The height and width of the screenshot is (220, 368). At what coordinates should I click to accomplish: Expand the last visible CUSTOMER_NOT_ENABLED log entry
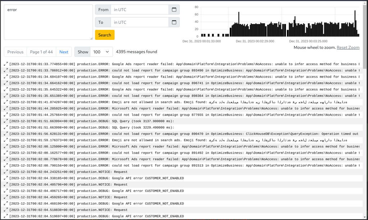pyautogui.click(x=6, y=216)
